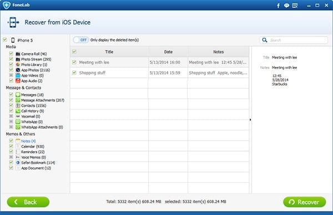Screen dimensions: 333x215
Task: Go Back using the green button
Action: coord(28,202)
